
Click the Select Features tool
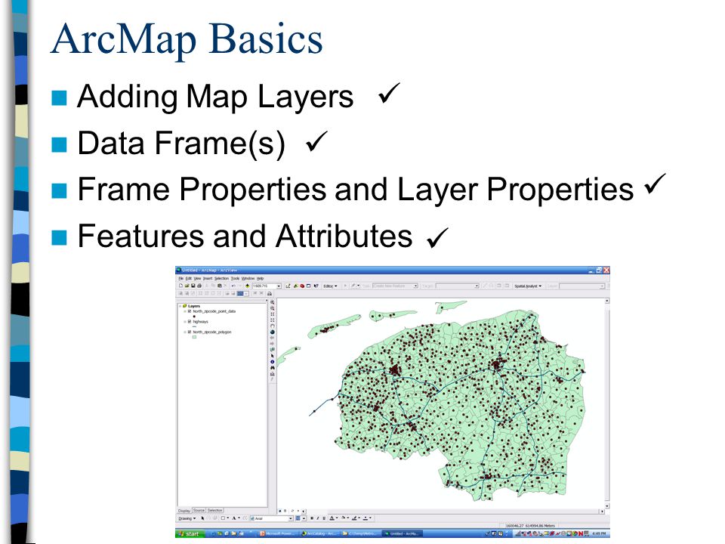273,350
